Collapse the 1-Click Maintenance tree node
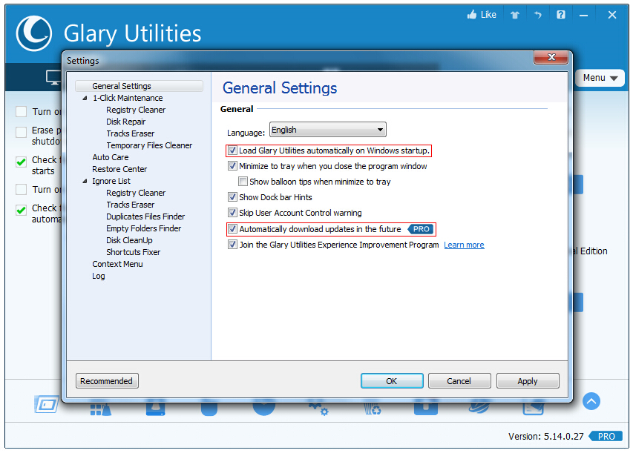 coord(85,98)
